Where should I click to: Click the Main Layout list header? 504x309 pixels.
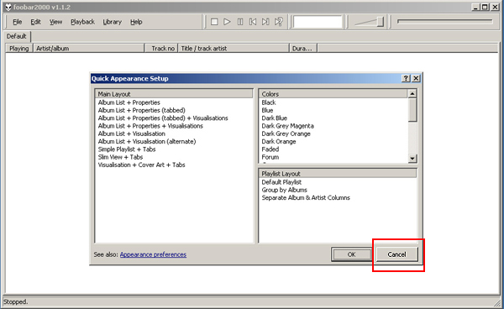click(174, 94)
